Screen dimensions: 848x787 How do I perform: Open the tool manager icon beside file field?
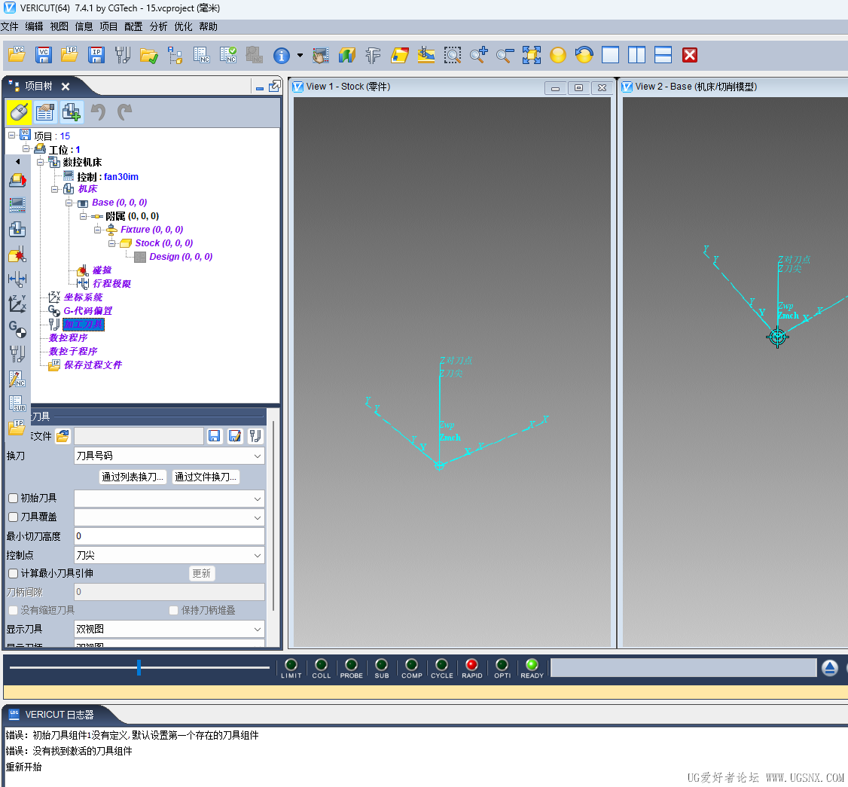tap(255, 436)
